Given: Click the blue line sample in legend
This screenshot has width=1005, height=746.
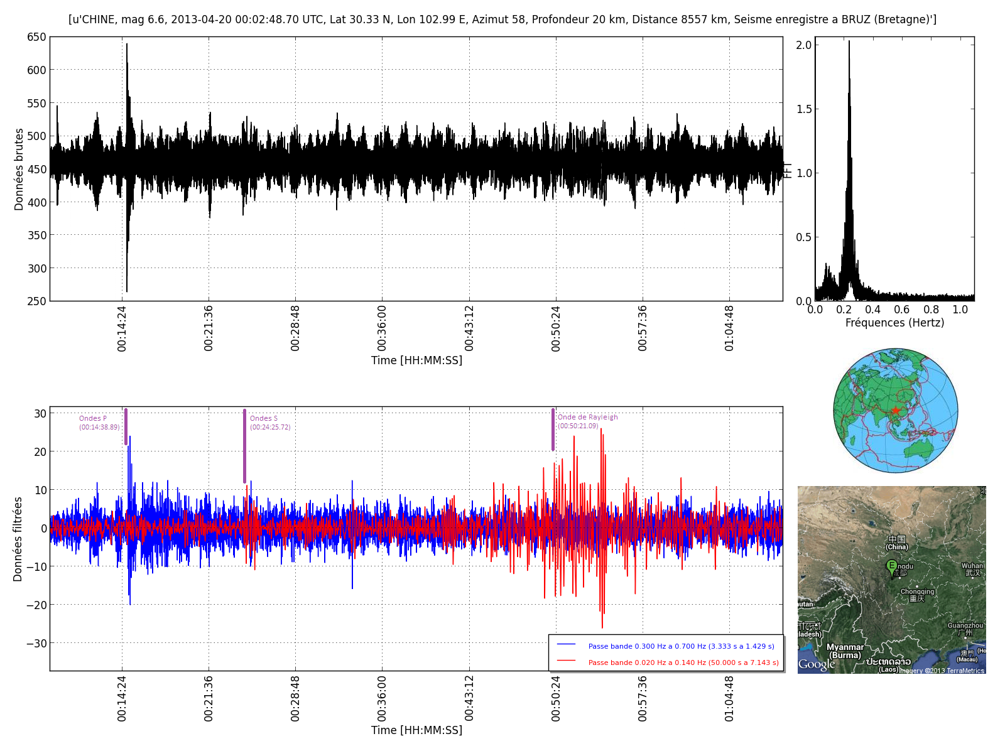Looking at the screenshot, I should pos(566,645).
